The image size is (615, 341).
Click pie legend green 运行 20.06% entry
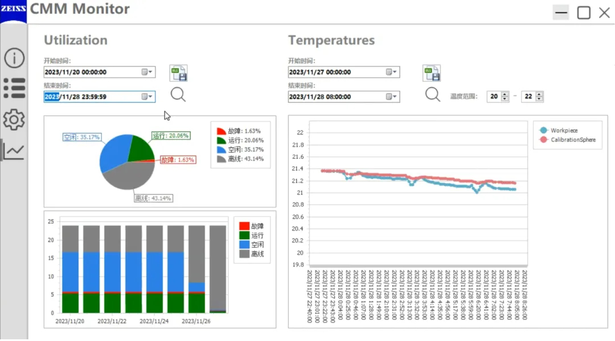tap(240, 140)
